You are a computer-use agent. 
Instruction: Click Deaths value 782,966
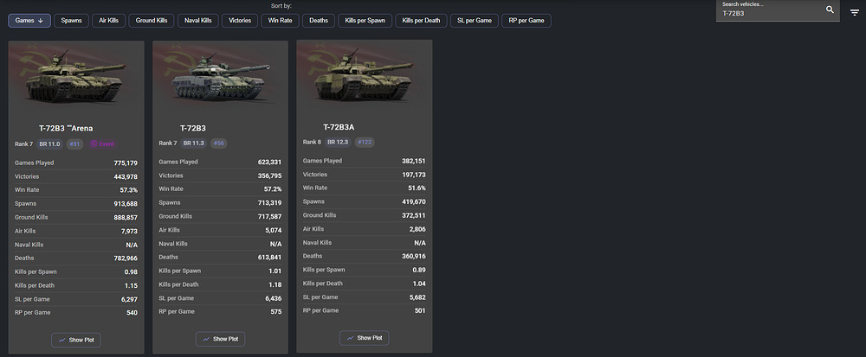[126, 258]
